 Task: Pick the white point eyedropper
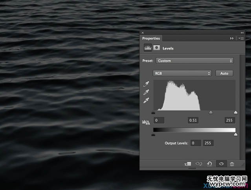(146, 101)
